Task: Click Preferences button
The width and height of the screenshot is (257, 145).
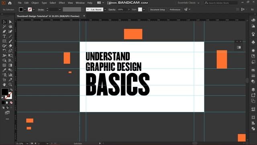Action: point(175,10)
